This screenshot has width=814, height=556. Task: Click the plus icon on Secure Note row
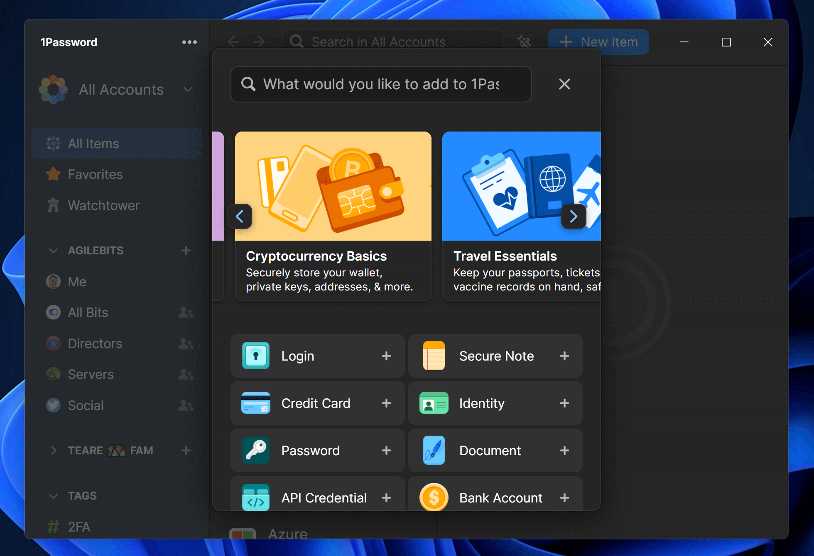pyautogui.click(x=564, y=356)
